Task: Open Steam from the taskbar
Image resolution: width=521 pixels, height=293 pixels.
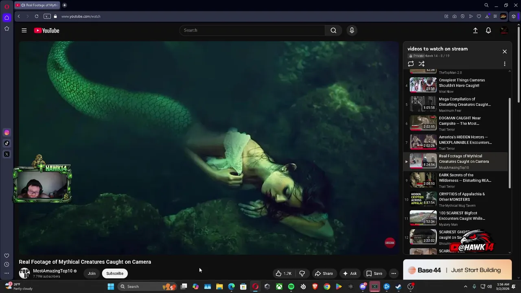Action: (x=398, y=286)
